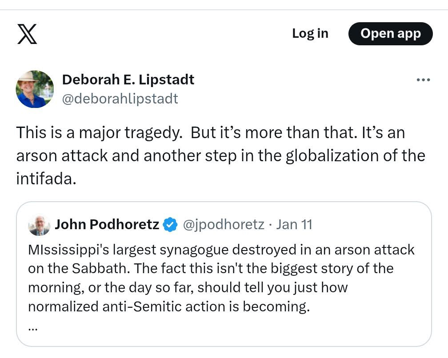
Task: Click John Podhoretz's small avatar
Action: pyautogui.click(x=39, y=225)
